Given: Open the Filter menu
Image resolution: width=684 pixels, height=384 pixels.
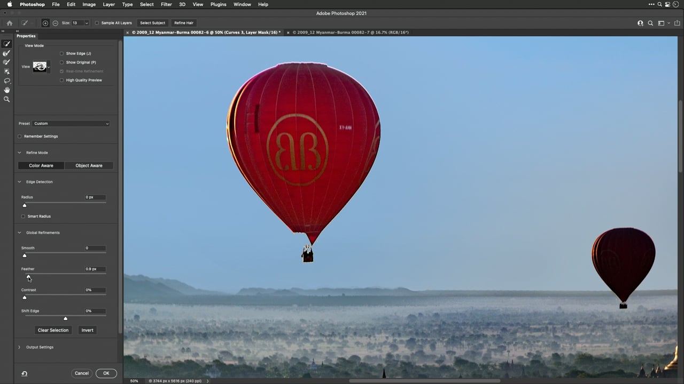Looking at the screenshot, I should [x=166, y=4].
